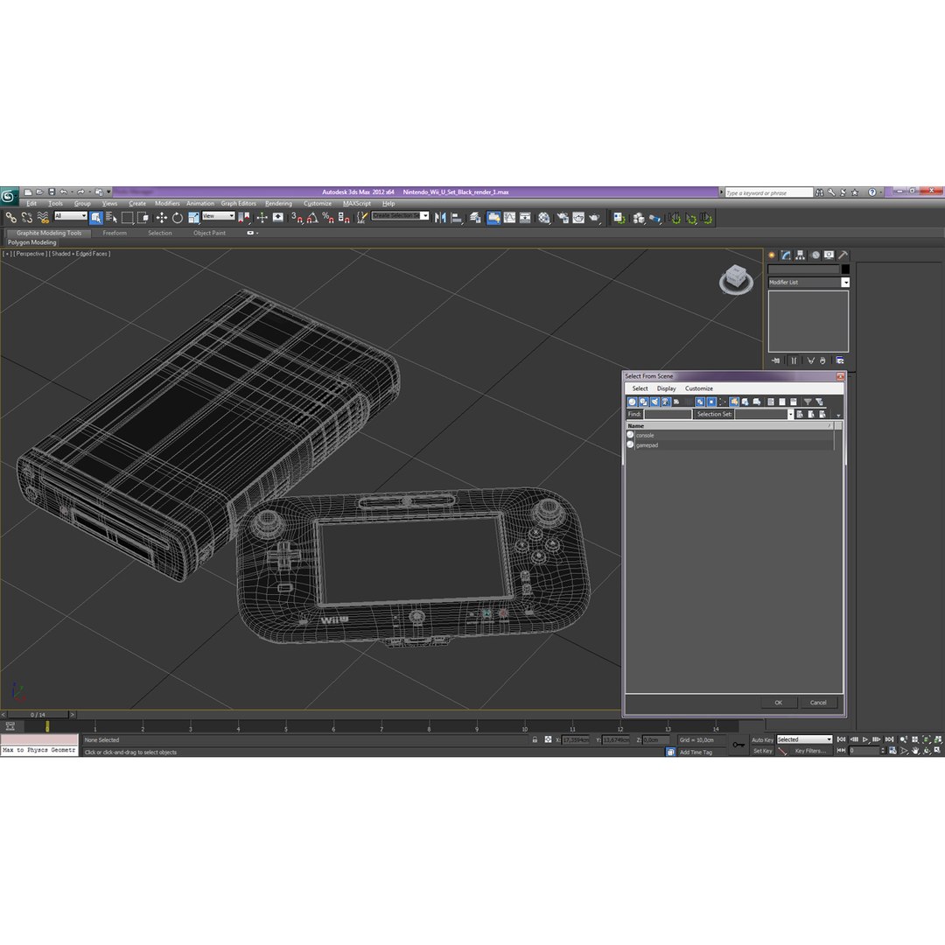Viewport: 945px width, 945px height.
Task: Toggle the 3D Snaps button
Action: (297, 218)
